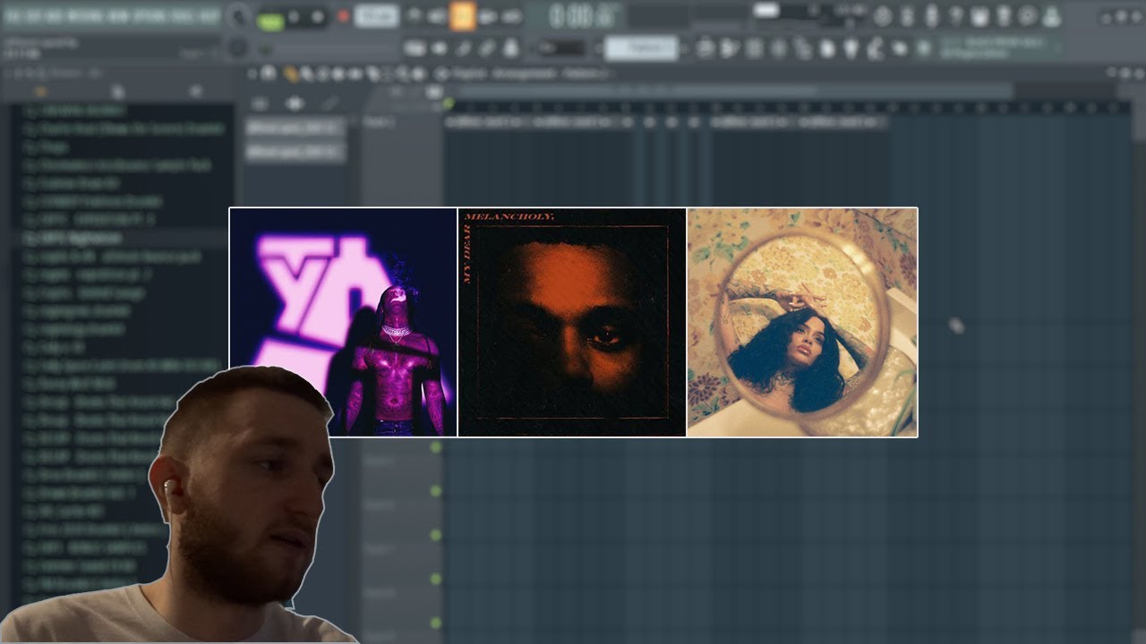Open the View Channel Rack shortcut icon

click(755, 48)
